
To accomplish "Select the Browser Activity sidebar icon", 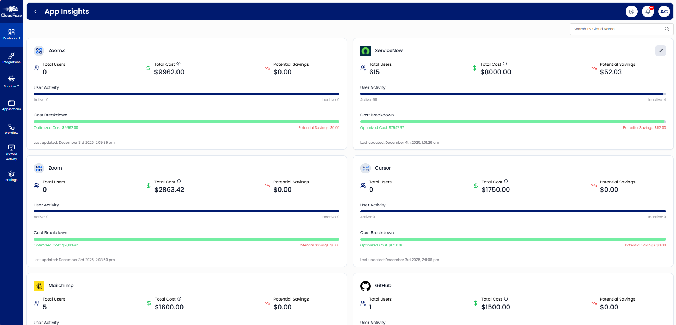I will pyautogui.click(x=11, y=150).
